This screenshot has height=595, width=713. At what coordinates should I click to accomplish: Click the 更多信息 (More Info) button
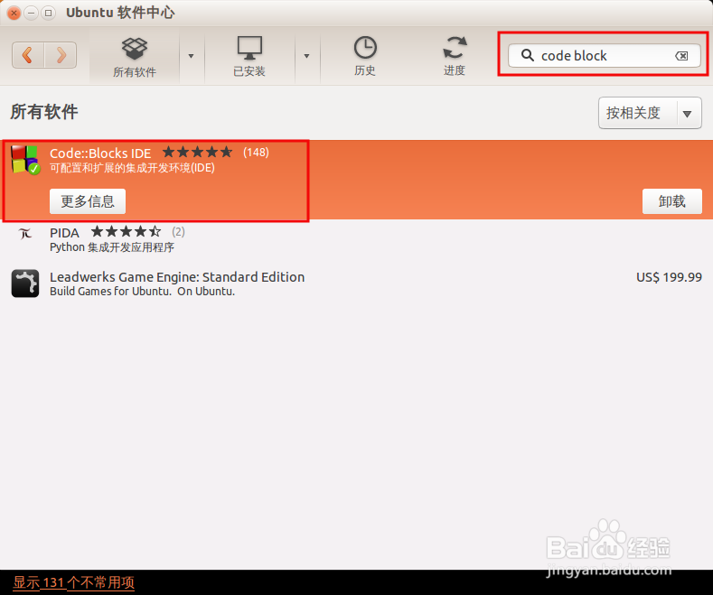point(88,201)
